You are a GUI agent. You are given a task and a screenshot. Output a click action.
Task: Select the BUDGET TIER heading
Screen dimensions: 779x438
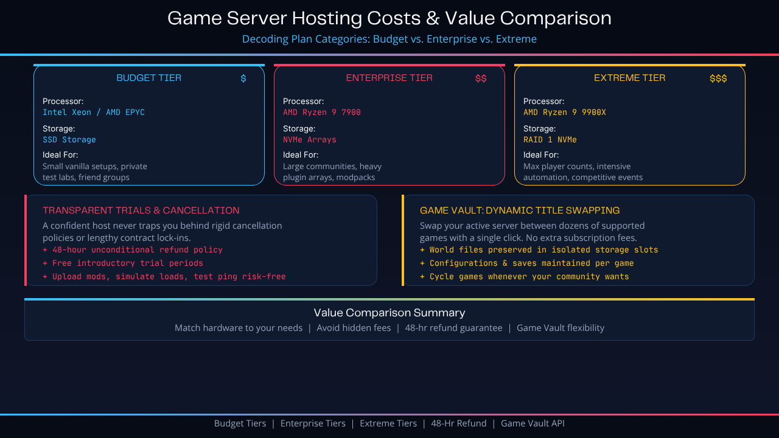click(x=149, y=78)
